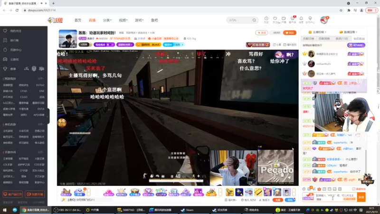
Task: Open the DOTA2 category link in sidebar
Action: pos(40,85)
